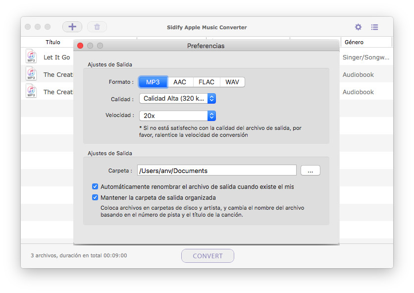
Task: Browse for output folder with the ... button
Action: point(310,171)
